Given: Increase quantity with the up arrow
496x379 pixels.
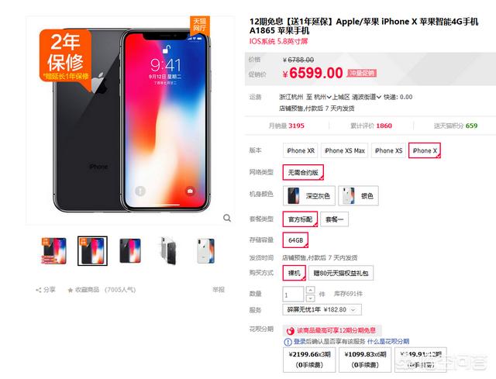Looking at the screenshot, I should (310, 290).
